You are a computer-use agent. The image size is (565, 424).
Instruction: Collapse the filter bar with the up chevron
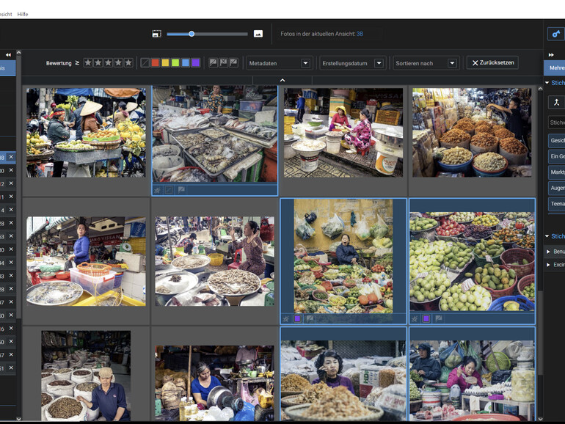[282, 80]
